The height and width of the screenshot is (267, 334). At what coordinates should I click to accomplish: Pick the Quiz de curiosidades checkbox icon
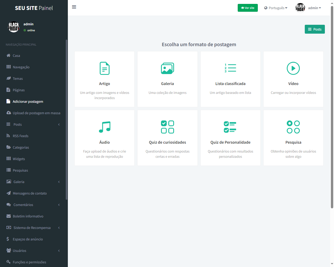pyautogui.click(x=167, y=127)
